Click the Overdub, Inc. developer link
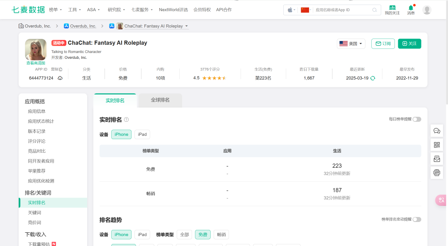This screenshot has height=246, width=448. (x=76, y=58)
